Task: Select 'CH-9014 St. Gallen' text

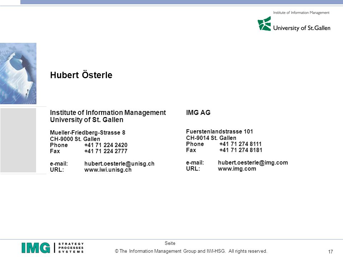Action: [x=211, y=138]
